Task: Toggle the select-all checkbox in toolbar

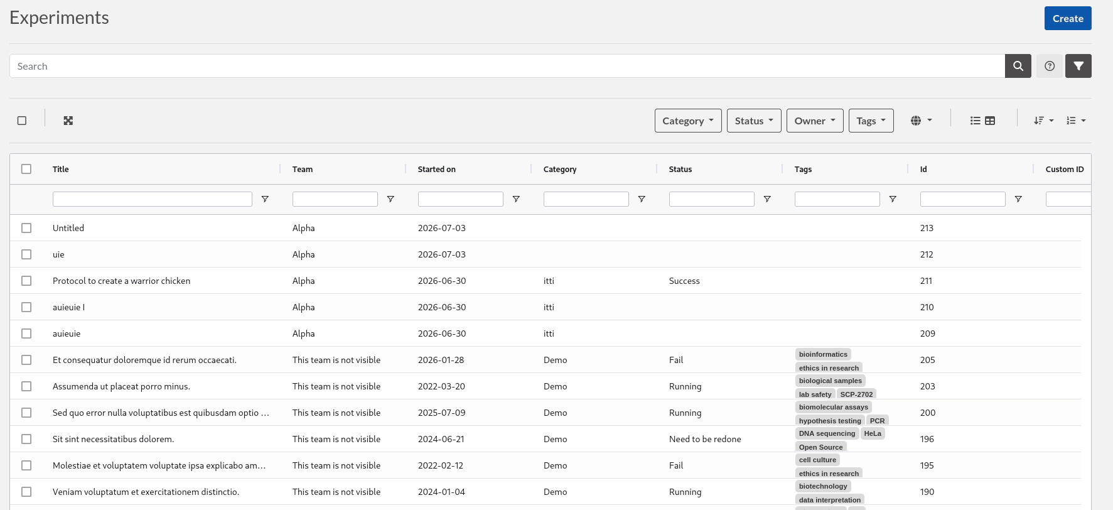Action: [x=22, y=121]
